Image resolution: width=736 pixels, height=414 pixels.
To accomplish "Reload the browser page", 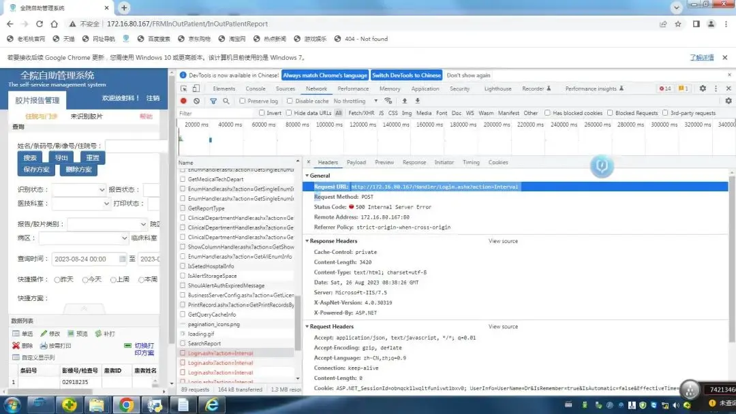I will [x=40, y=24].
